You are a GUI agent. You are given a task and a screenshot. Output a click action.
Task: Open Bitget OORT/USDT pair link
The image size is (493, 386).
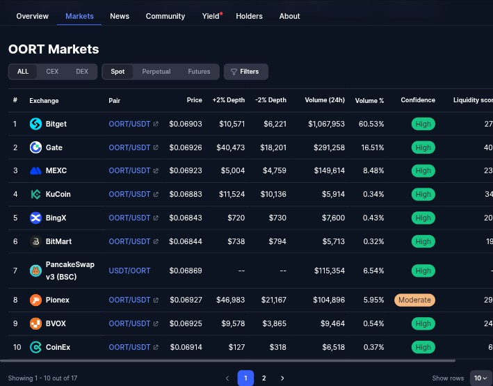point(129,124)
